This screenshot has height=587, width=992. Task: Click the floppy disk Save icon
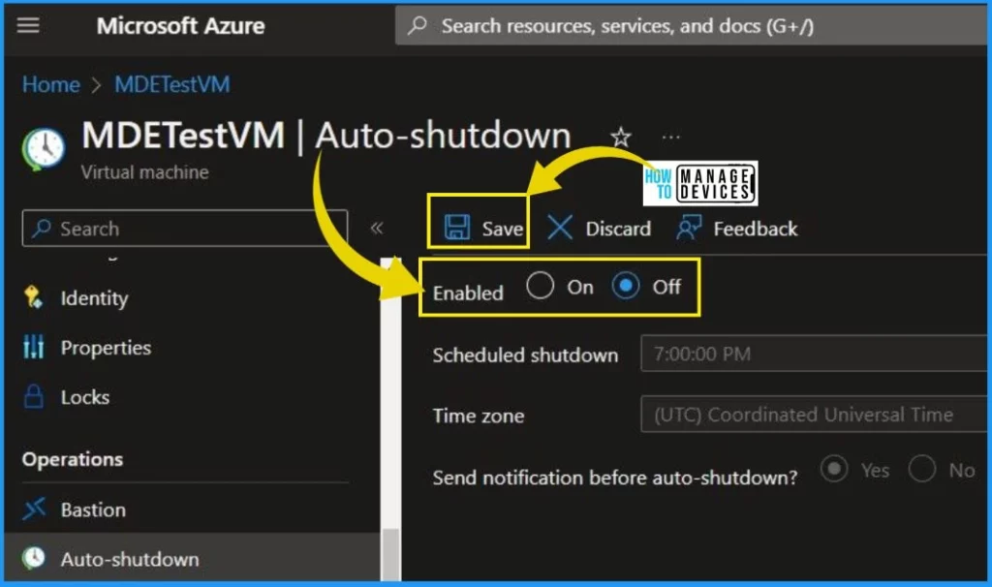457,228
